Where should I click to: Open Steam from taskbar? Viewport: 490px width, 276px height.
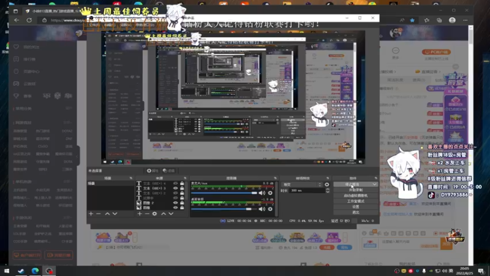pos(21,271)
